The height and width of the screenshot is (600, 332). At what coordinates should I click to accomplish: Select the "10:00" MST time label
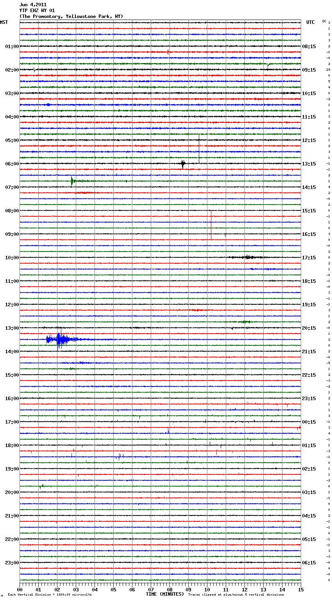coord(12,258)
